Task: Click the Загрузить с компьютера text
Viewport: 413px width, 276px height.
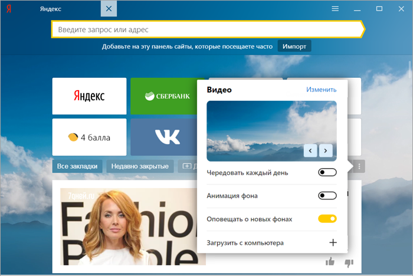Action: 245,243
